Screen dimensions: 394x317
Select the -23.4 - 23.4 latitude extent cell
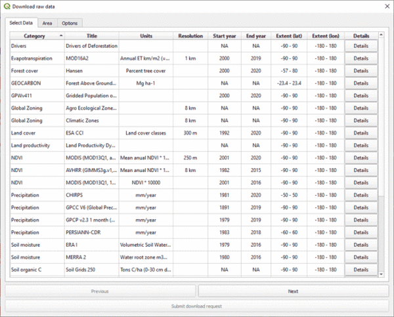289,83
